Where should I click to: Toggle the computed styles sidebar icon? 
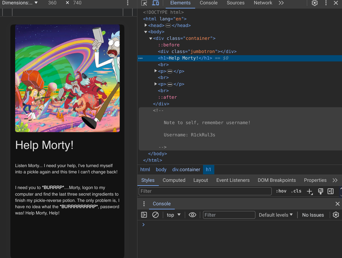coord(330,191)
